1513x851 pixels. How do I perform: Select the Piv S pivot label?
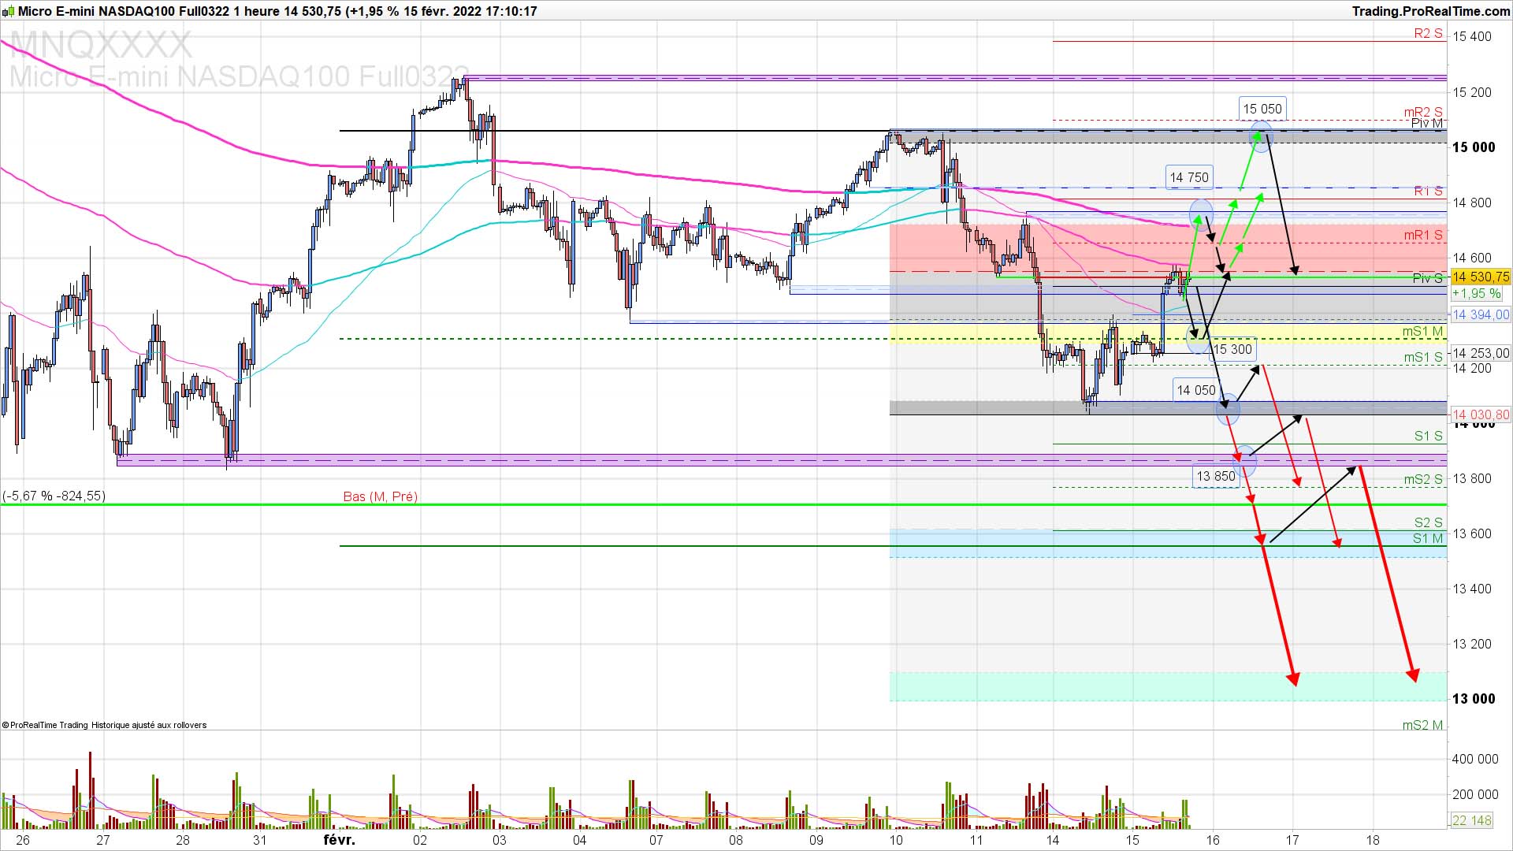tap(1427, 278)
